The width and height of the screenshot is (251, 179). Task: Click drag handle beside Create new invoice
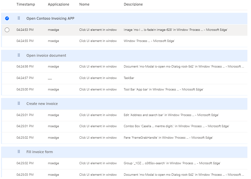19,104
